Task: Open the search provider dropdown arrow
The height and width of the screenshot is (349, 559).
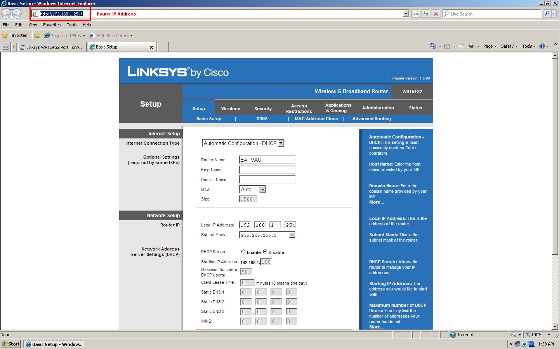Action: 554,14
